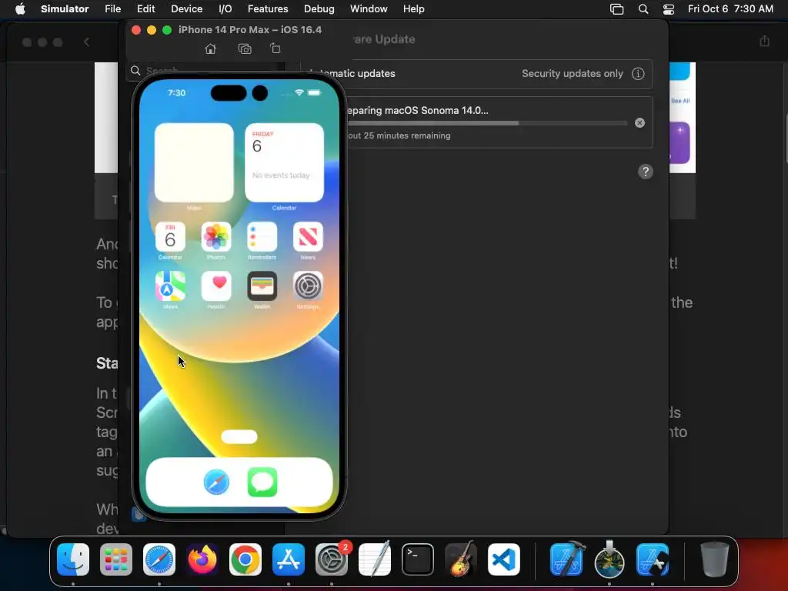Open the Simulator application menu
Screen dimensions: 788x591
(x=65, y=9)
